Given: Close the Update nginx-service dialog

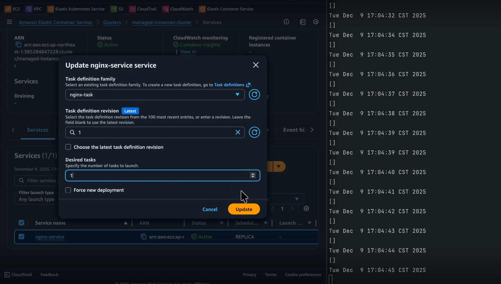Looking at the screenshot, I should [x=256, y=65].
